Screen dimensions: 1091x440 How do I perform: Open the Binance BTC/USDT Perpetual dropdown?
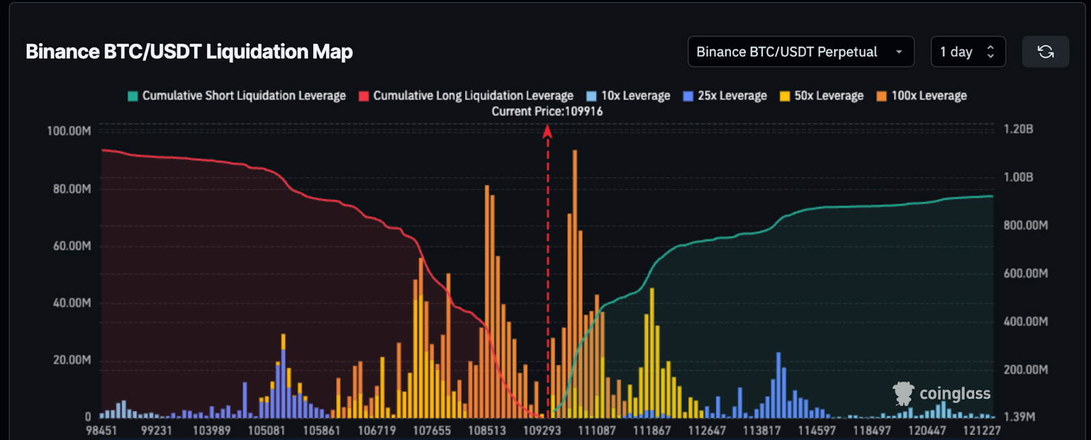[x=786, y=52]
